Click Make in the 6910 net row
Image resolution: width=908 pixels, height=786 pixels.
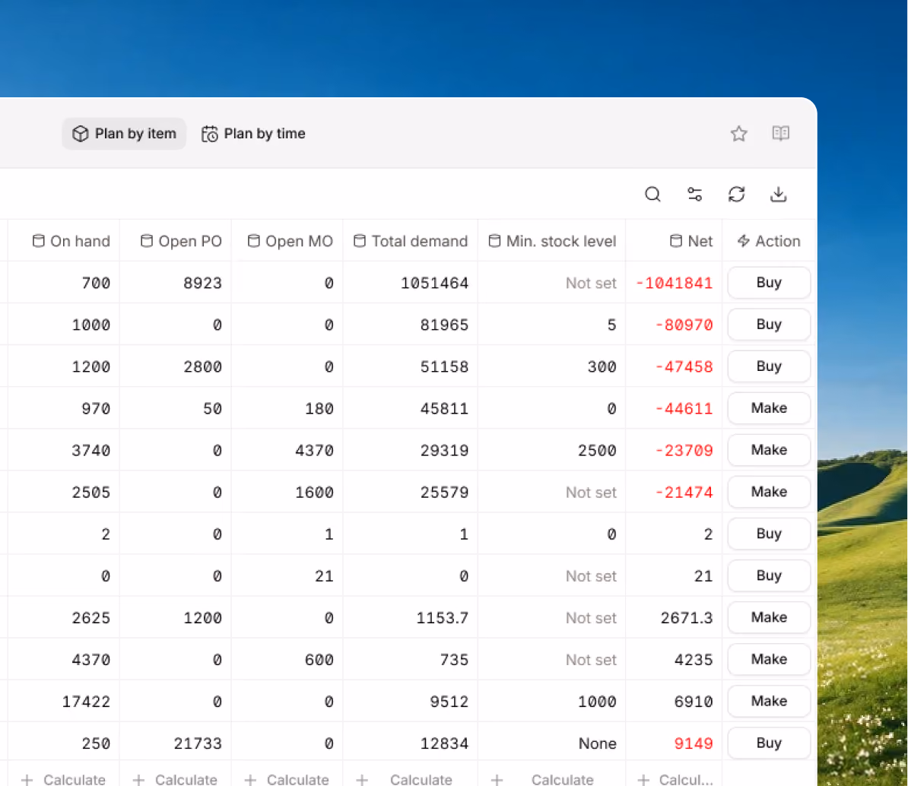(x=768, y=701)
